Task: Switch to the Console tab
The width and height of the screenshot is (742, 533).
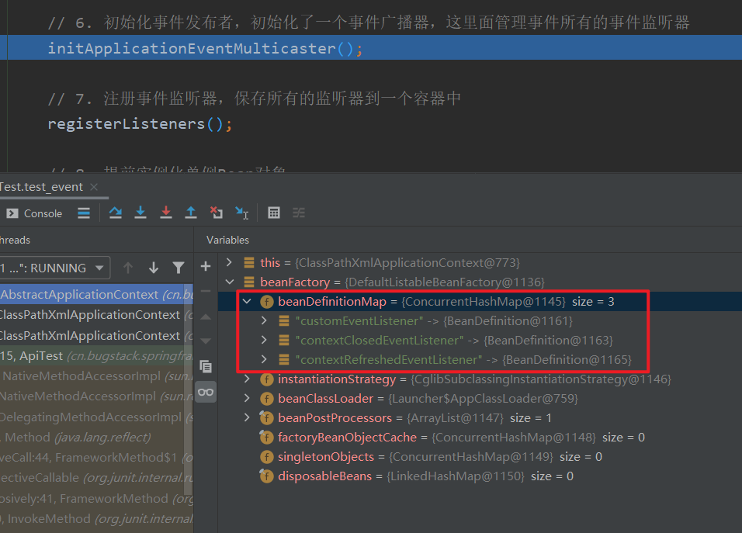Action: [35, 213]
